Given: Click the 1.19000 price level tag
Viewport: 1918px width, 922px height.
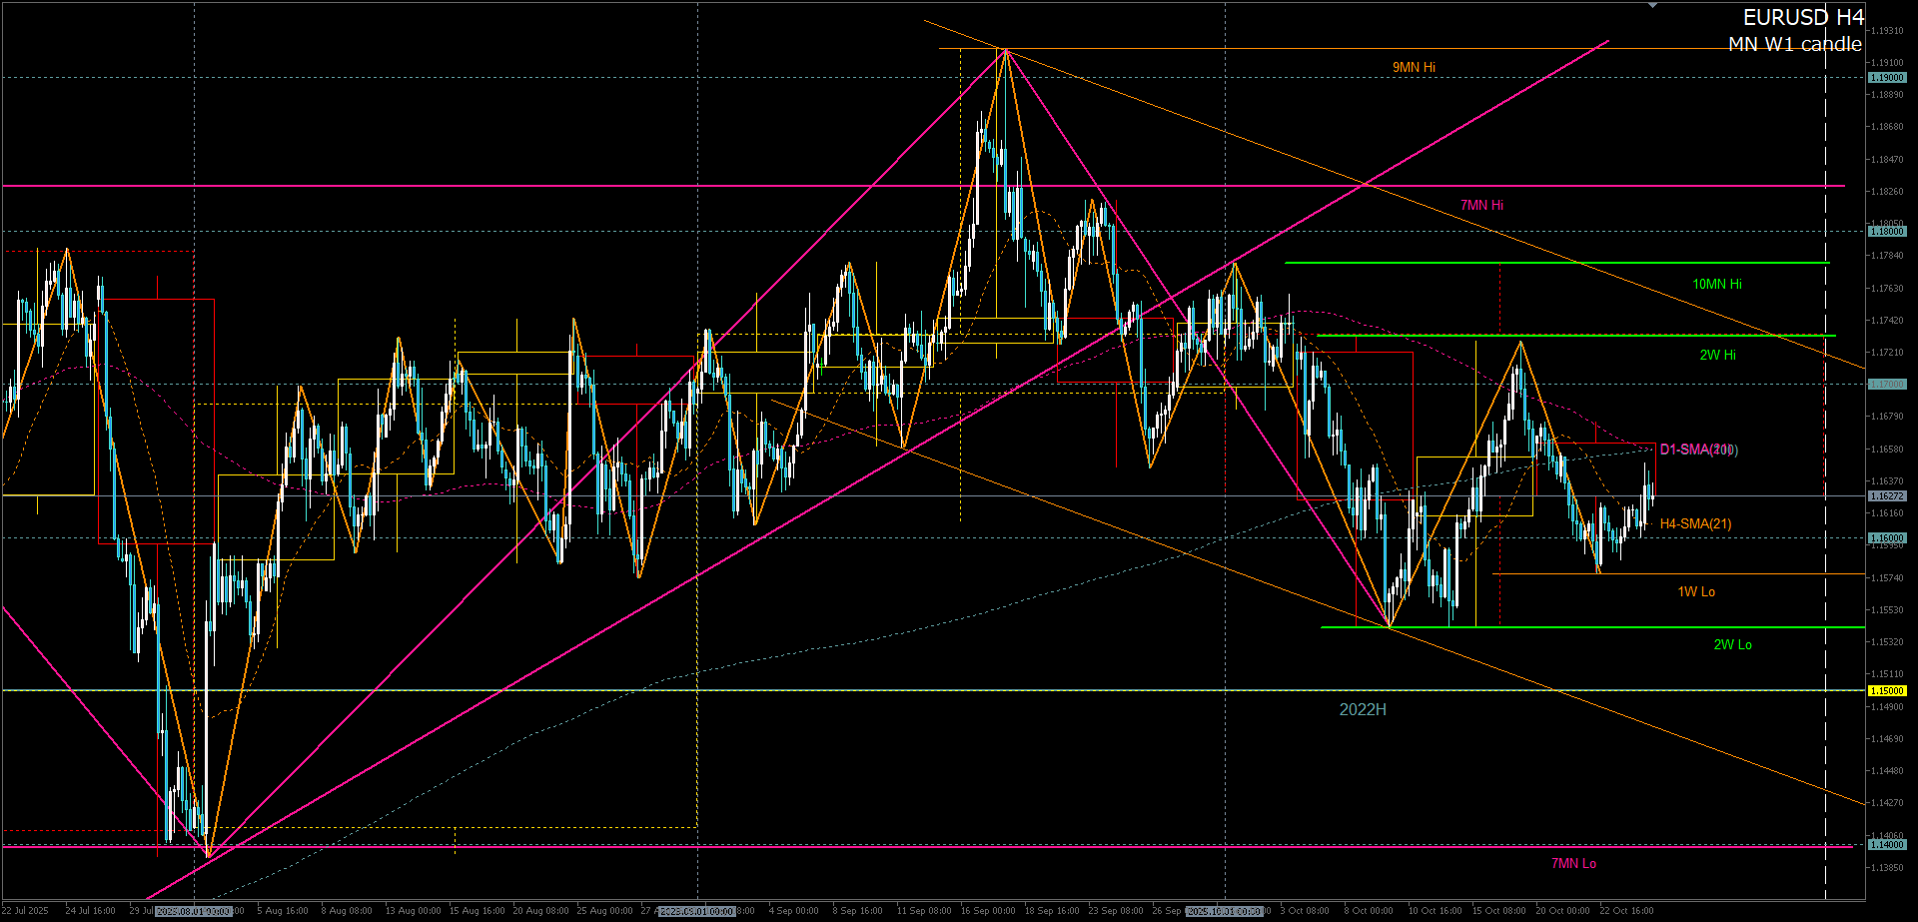Looking at the screenshot, I should pyautogui.click(x=1887, y=77).
